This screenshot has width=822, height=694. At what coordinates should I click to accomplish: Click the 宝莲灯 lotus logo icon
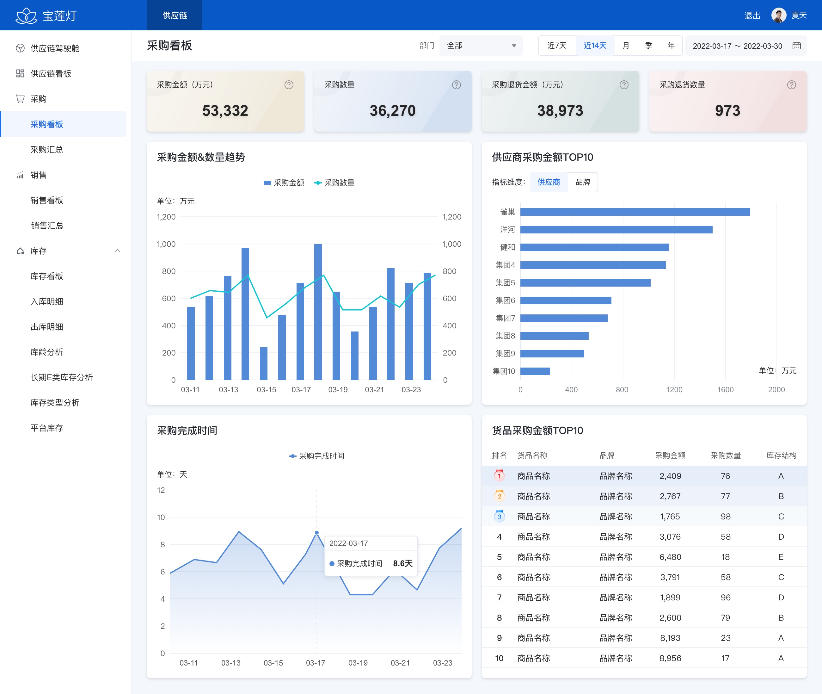click(x=26, y=16)
